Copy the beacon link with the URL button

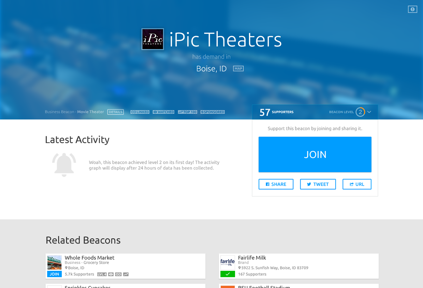[357, 184]
